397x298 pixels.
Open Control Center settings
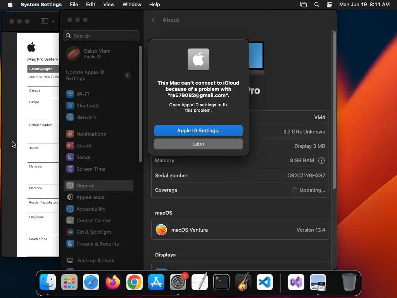(x=98, y=221)
